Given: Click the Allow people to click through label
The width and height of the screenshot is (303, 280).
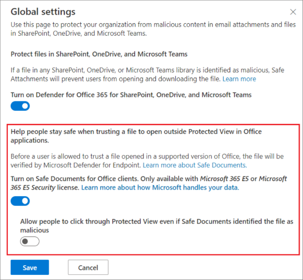Looking at the screenshot, I should pyautogui.click(x=157, y=226).
